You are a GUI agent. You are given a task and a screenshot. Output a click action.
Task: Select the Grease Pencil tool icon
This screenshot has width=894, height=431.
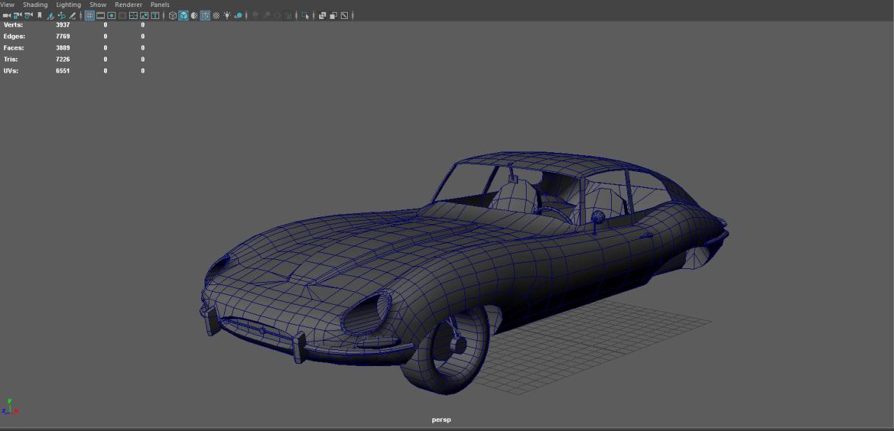point(73,15)
